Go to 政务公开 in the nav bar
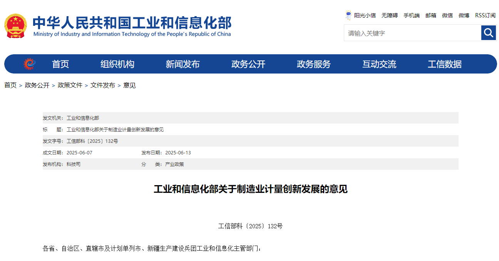 click(x=248, y=64)
